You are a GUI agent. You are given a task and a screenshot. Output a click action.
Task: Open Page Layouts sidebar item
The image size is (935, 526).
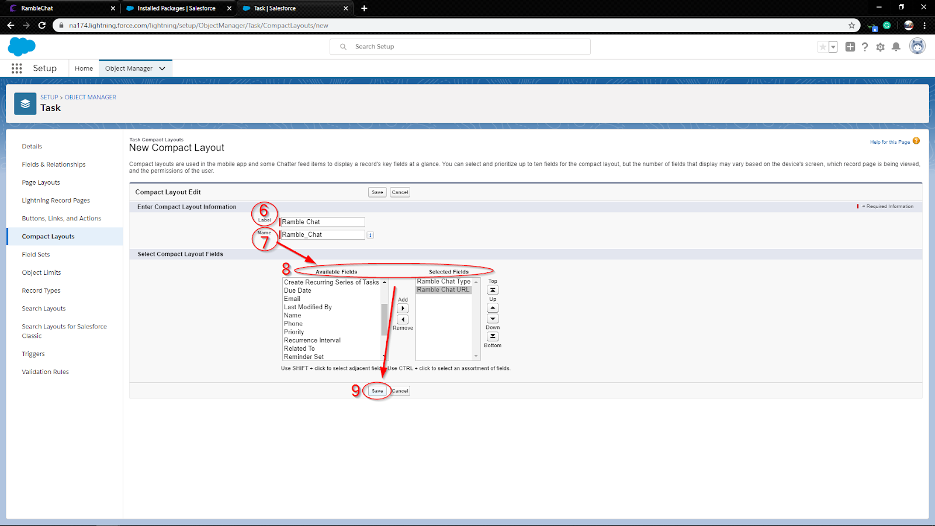point(41,183)
